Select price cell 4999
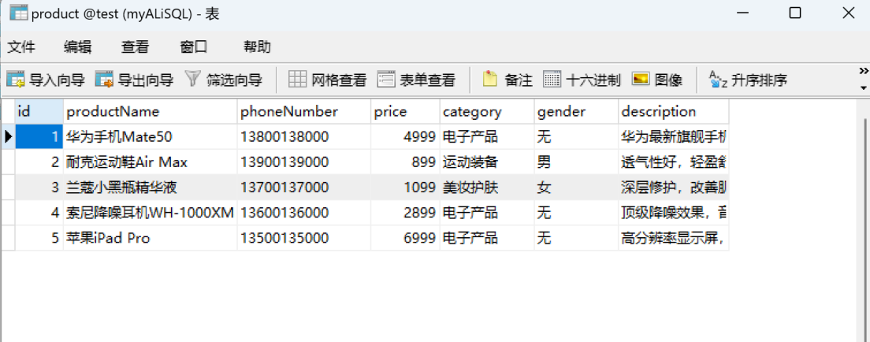The height and width of the screenshot is (342, 870). click(x=406, y=136)
